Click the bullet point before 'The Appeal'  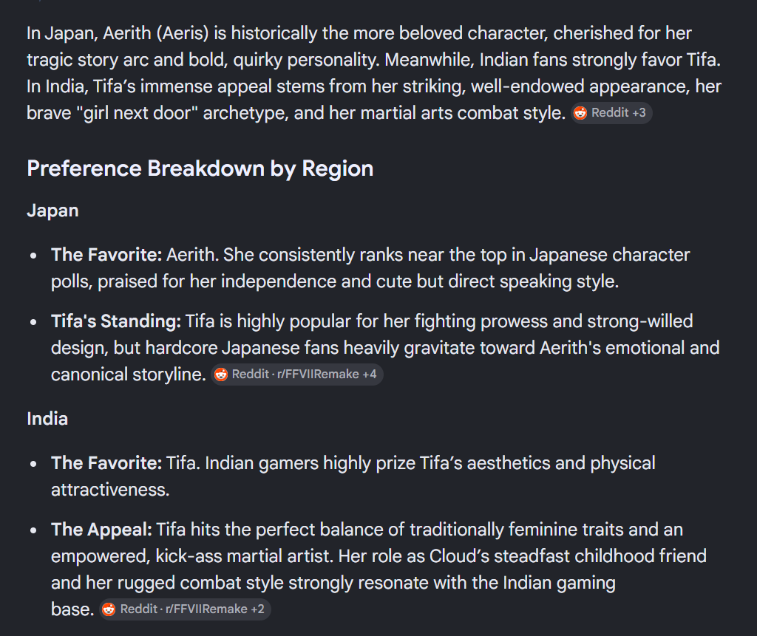[33, 530]
